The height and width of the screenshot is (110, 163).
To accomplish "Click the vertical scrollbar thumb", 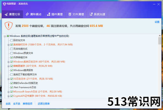I will tap(160, 41).
